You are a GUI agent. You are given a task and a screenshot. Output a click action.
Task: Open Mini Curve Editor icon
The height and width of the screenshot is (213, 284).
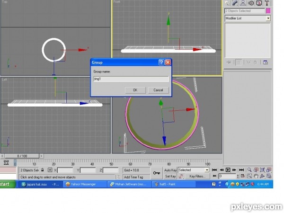click(6, 162)
